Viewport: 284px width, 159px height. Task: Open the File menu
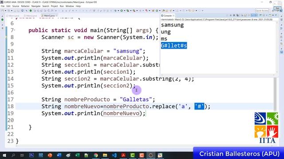pos(3,6)
